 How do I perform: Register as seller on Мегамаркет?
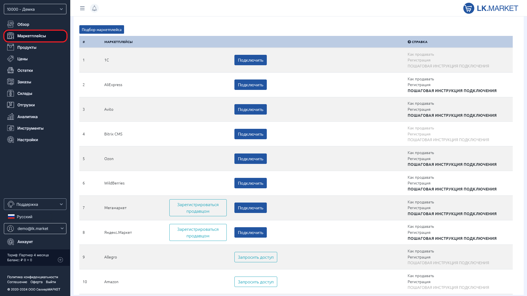coord(198,208)
